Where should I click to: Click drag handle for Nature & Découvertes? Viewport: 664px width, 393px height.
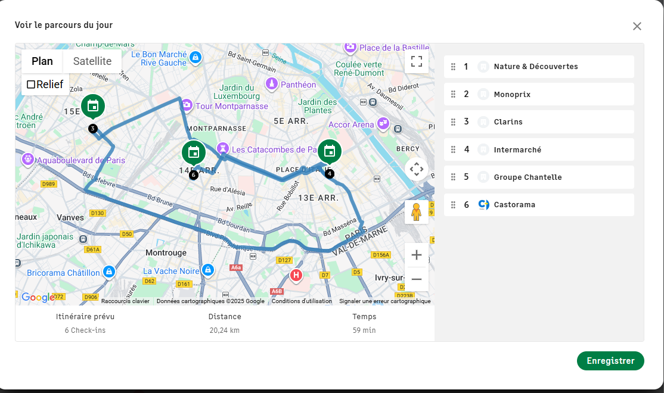[x=453, y=67]
